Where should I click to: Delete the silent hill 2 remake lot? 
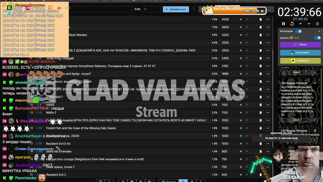[261, 151]
